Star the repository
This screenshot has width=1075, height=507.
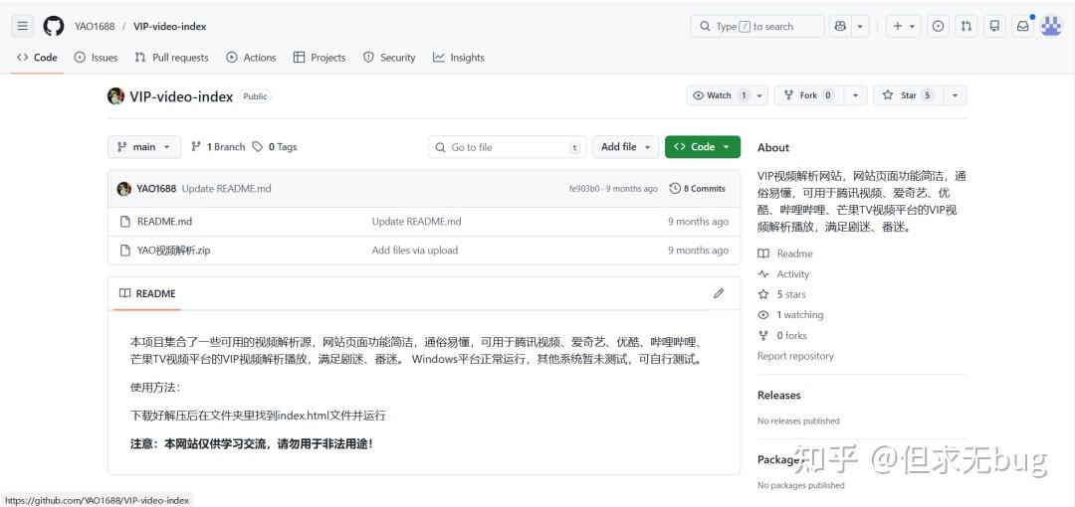[909, 95]
